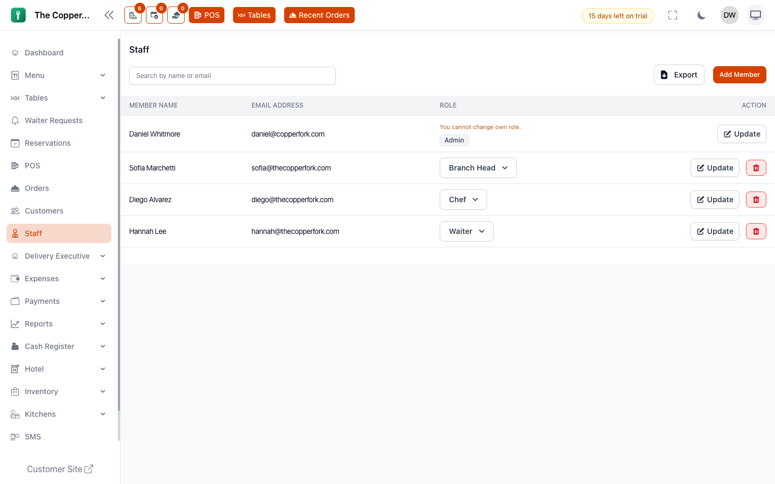Expand the Menu sidebar section

click(59, 75)
